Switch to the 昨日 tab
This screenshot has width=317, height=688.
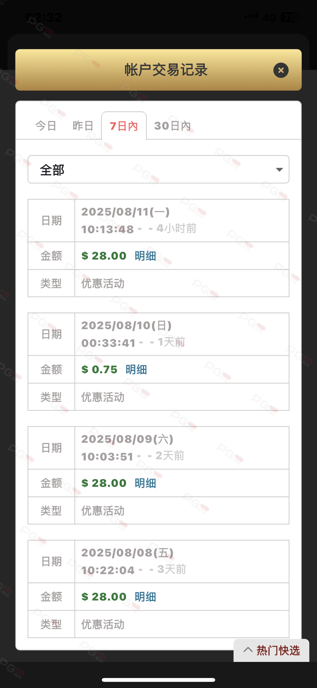[x=83, y=126]
